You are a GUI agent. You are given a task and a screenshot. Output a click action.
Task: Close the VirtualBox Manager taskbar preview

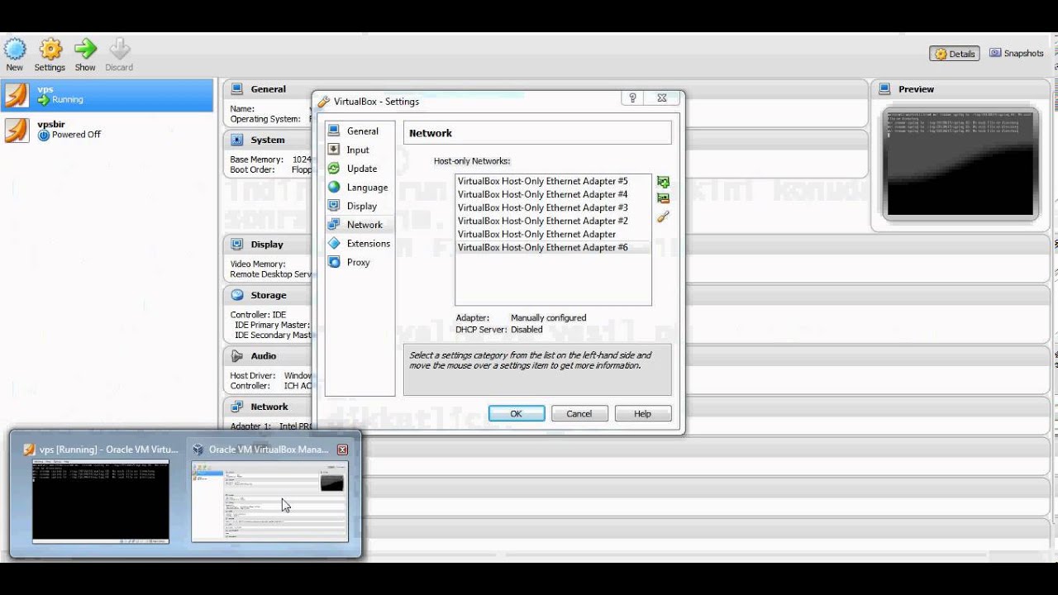(x=342, y=450)
